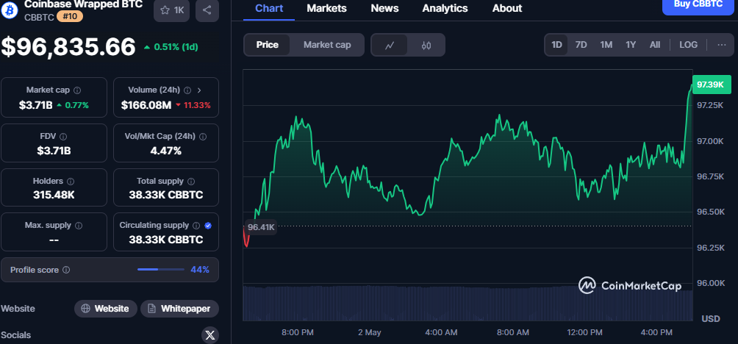Click the 4.47% Vol/Mkt Cap value
Viewport: 738px width, 344px height.
[x=166, y=151]
